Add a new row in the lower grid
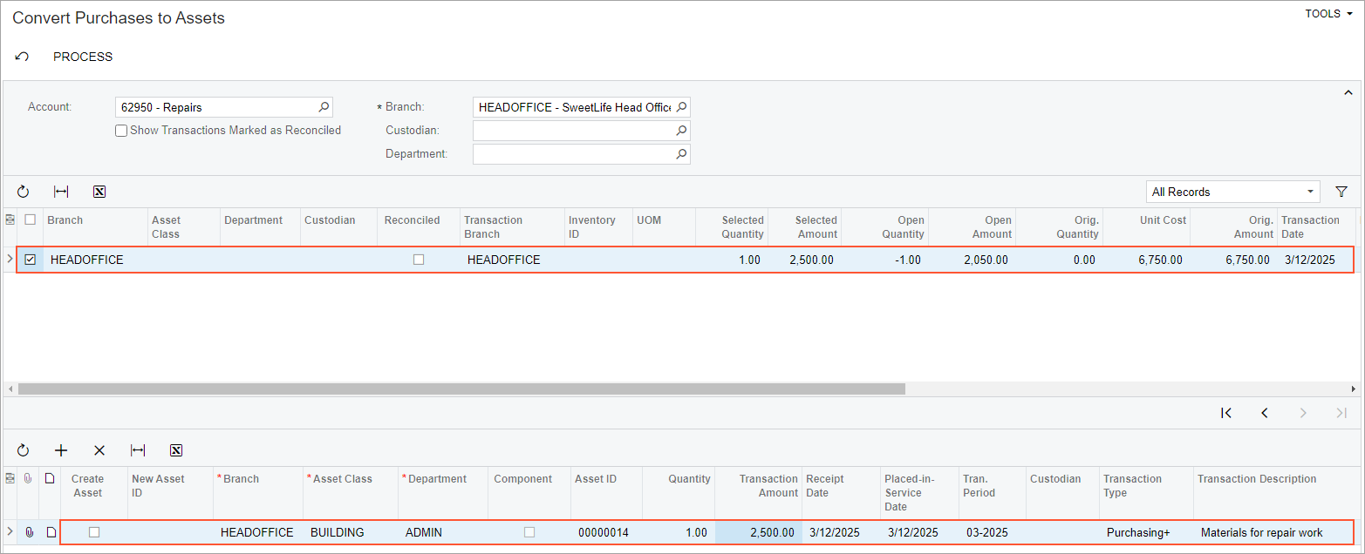The width and height of the screenshot is (1365, 554). coord(61,450)
